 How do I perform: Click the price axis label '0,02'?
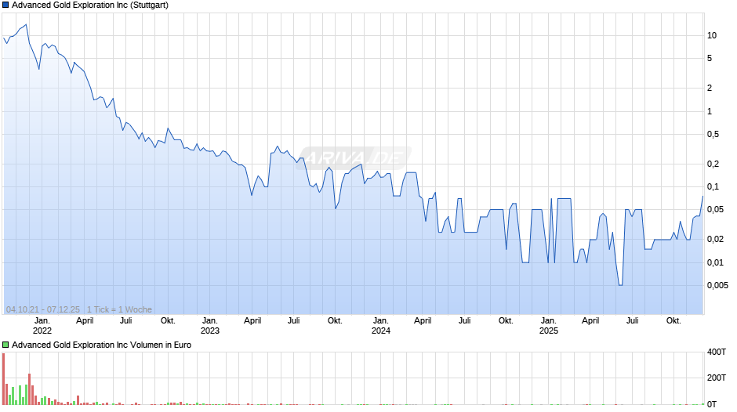(715, 239)
